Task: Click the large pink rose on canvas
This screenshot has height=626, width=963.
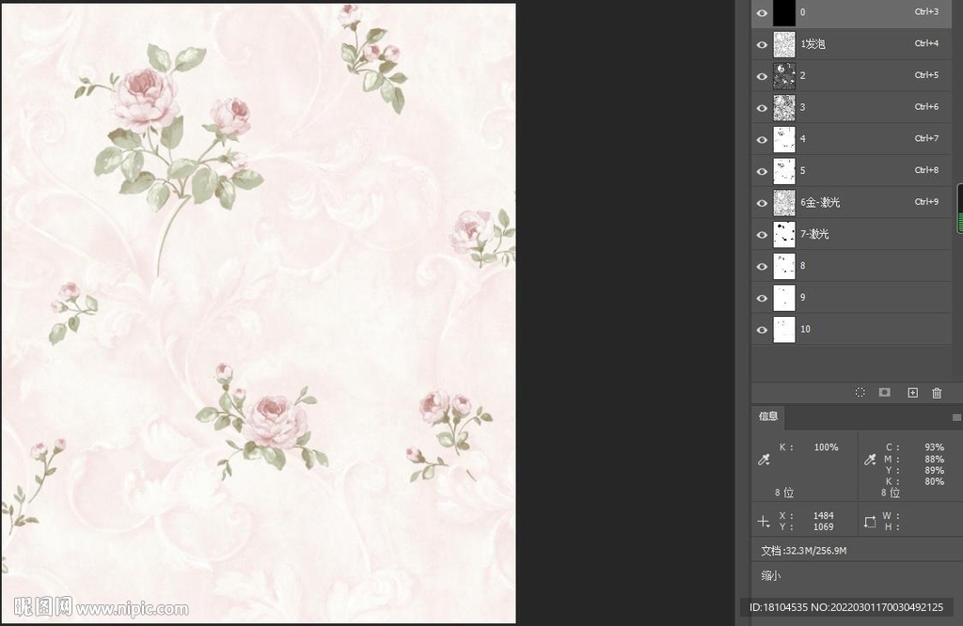Action: coord(145,98)
